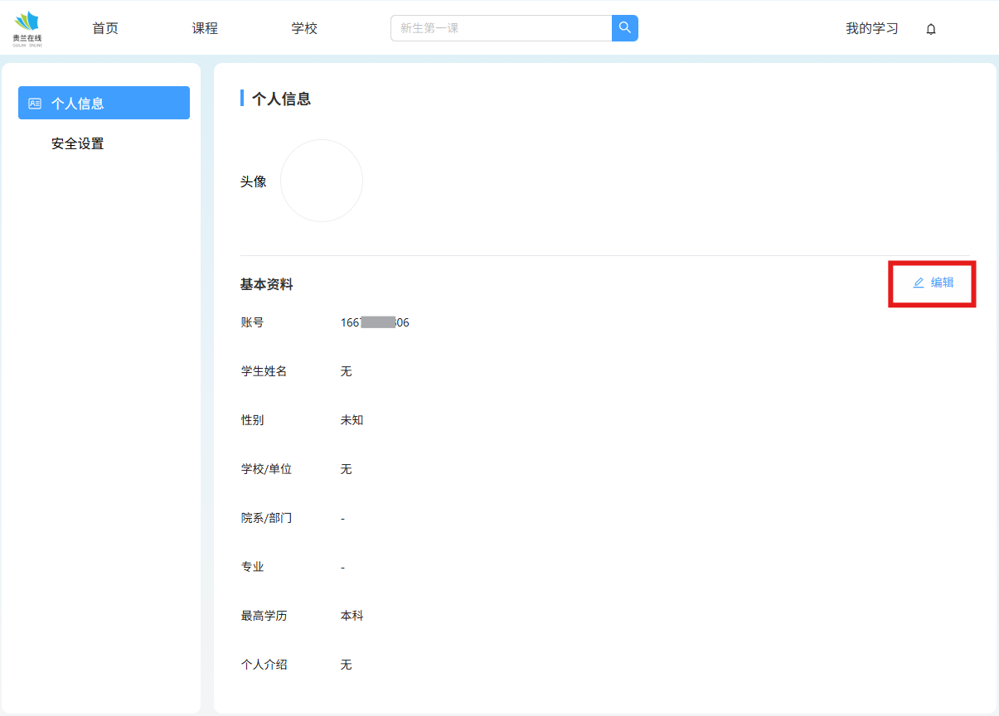Go to the 首页 nav item
This screenshot has height=716, width=999.
[105, 28]
